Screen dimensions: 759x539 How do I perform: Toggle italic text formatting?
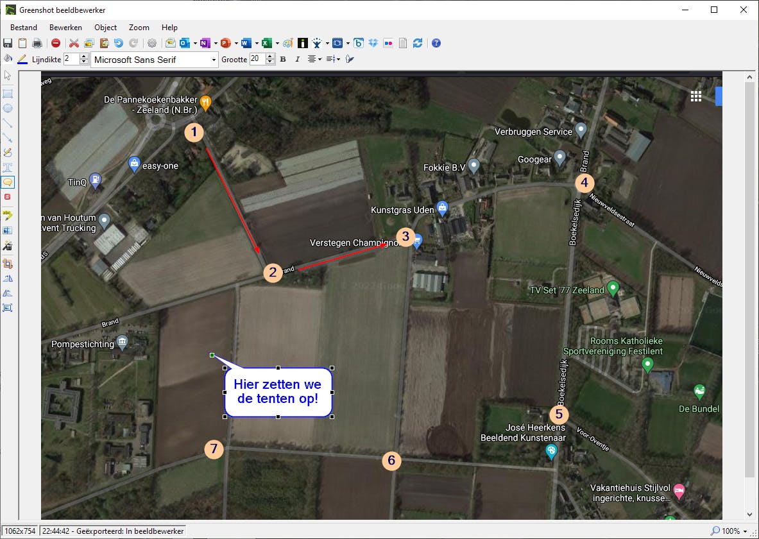pos(297,58)
